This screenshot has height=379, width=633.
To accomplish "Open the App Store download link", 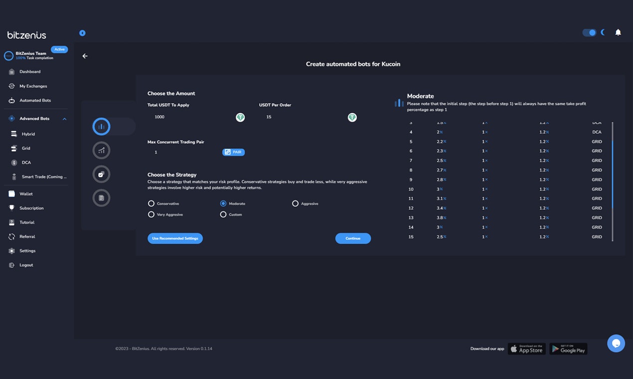I will click(527, 349).
